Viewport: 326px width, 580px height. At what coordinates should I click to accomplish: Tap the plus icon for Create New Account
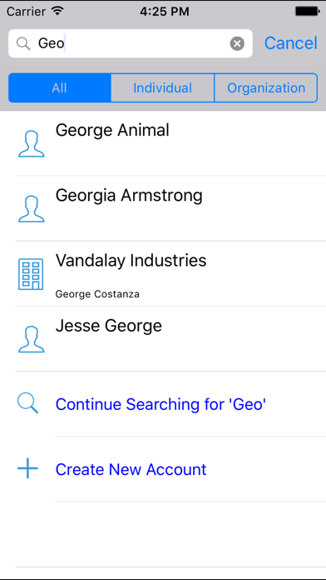coord(27,468)
